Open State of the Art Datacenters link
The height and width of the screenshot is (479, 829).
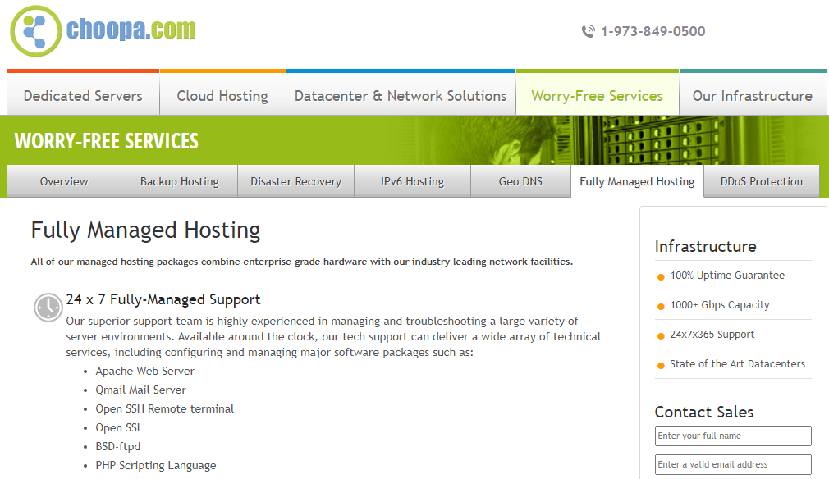coord(738,364)
